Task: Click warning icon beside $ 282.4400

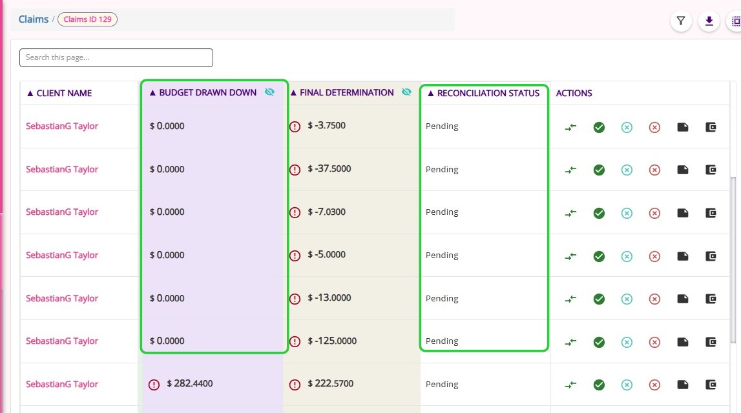Action: click(154, 385)
